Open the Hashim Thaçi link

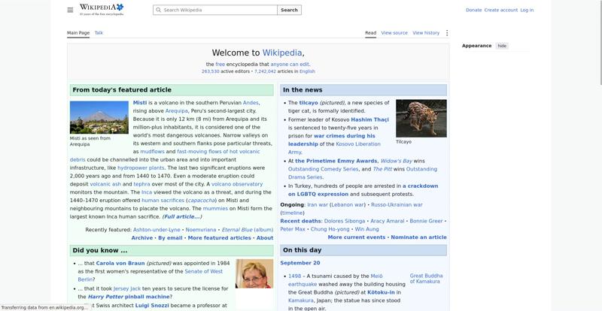(x=369, y=119)
